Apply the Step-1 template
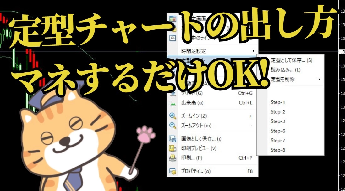 [x=278, y=102]
